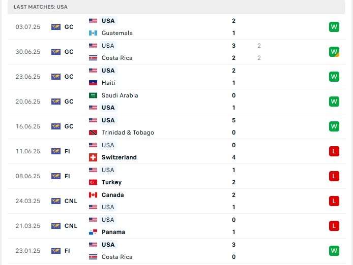Open the Guatemala team link

point(116,33)
